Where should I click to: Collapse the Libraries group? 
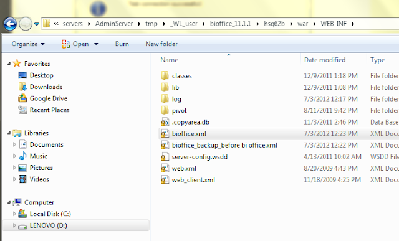click(9, 133)
